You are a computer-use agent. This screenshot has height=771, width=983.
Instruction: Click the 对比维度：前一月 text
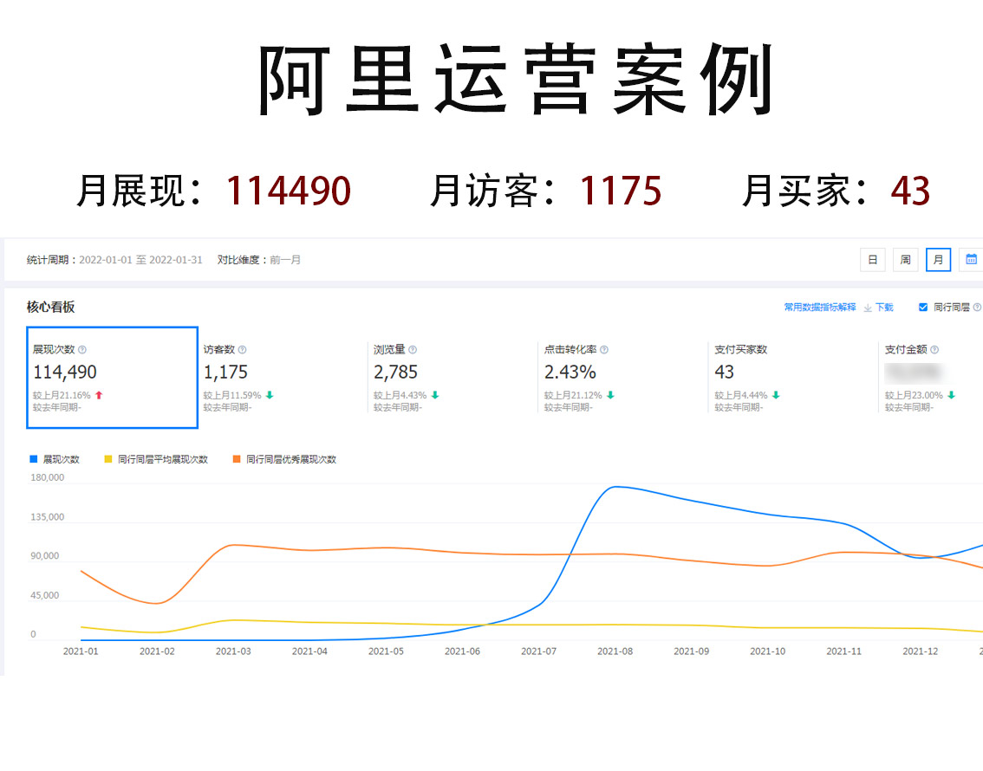[x=259, y=260]
